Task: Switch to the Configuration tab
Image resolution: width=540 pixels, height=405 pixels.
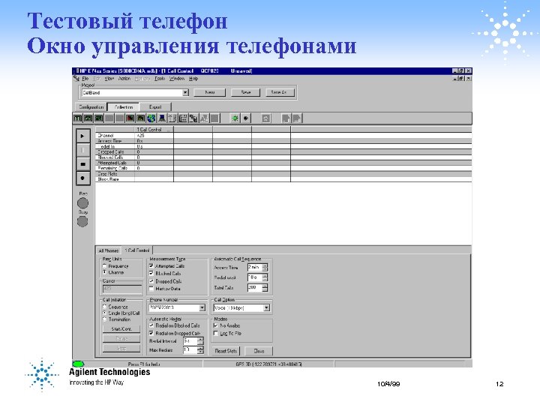Action: point(91,107)
